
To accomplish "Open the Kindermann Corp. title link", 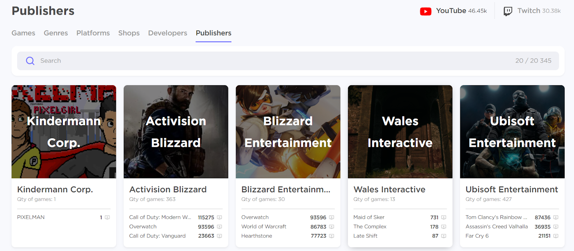I will [x=55, y=189].
